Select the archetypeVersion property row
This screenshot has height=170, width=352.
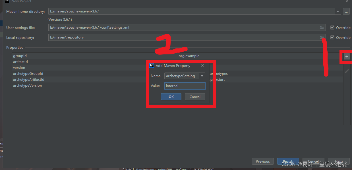point(177,85)
